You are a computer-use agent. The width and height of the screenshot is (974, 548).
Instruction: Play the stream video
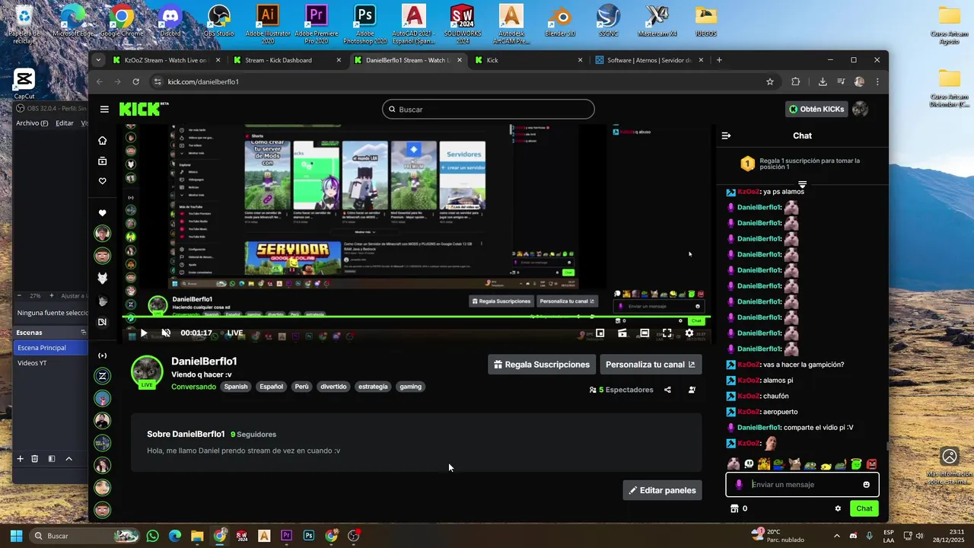click(x=144, y=333)
